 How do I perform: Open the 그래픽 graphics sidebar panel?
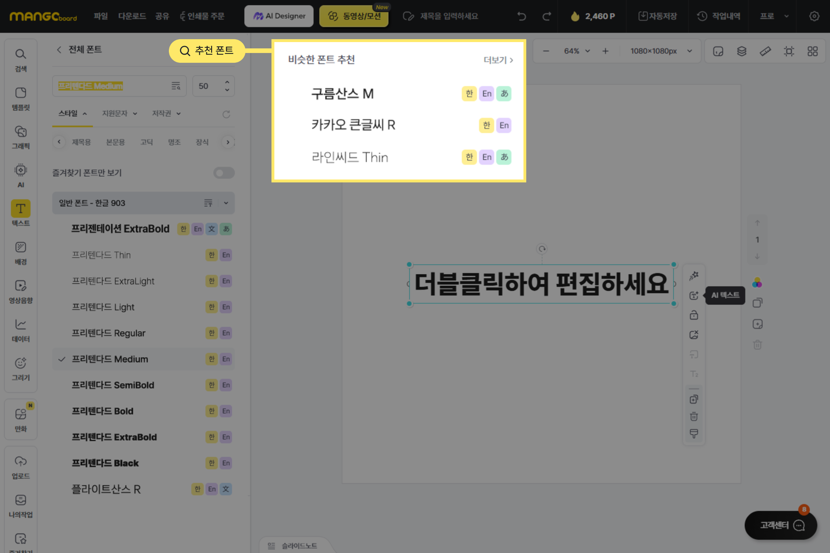point(21,137)
